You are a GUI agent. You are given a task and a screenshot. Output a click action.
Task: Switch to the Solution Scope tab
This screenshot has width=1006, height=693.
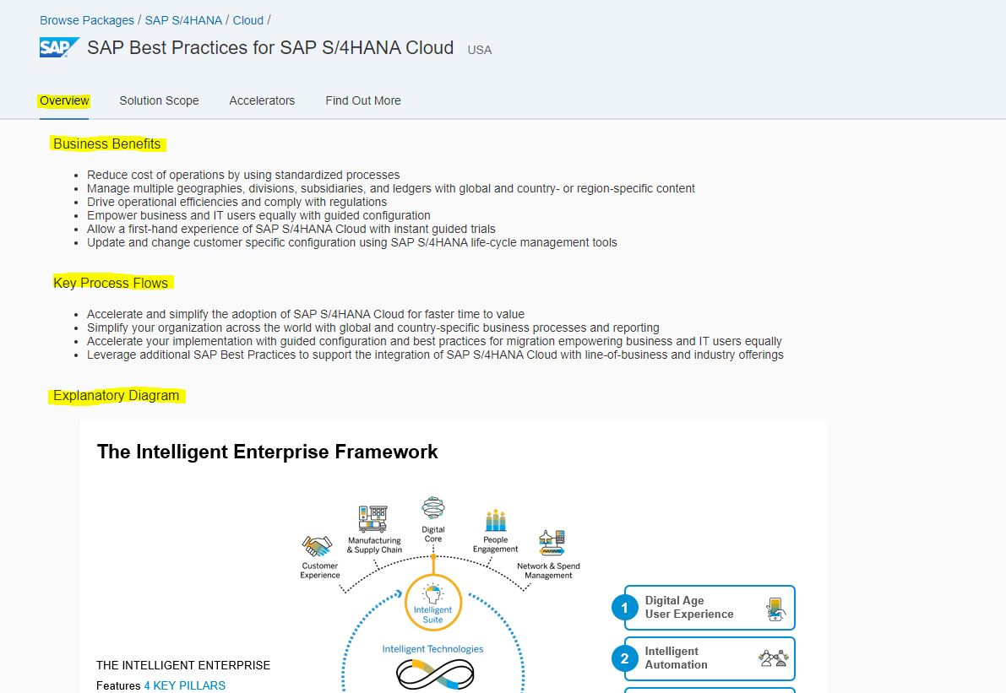[159, 100]
